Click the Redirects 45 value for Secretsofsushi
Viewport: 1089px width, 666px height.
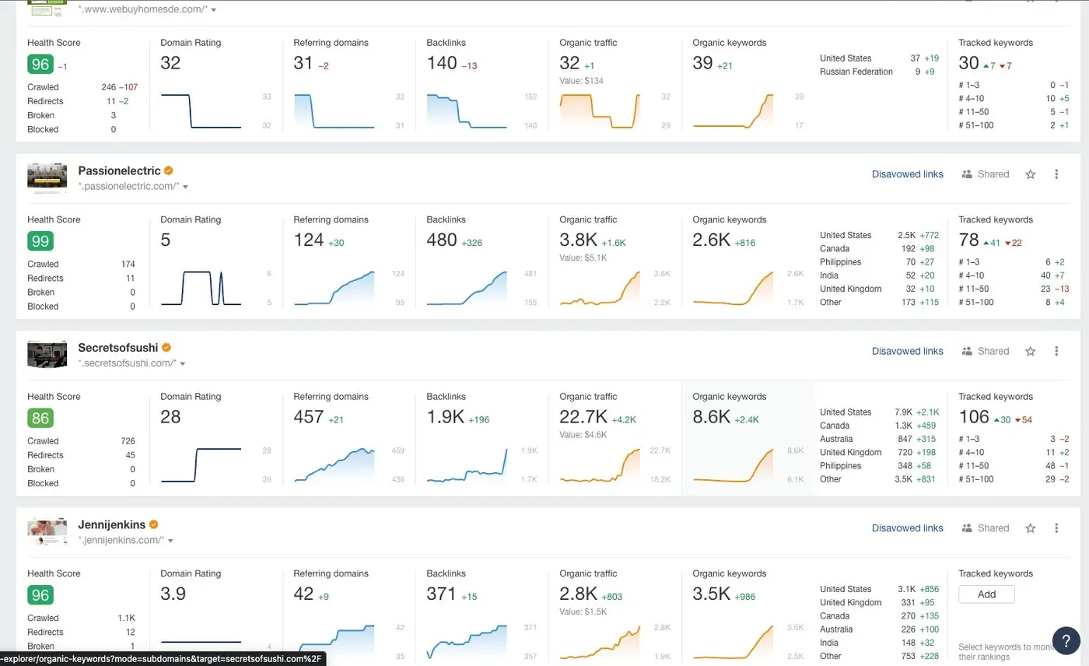[130, 455]
